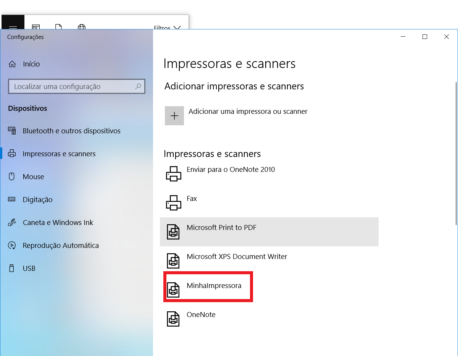Click the Impressoras e scanners sidebar printer icon
The width and height of the screenshot is (458, 356).
pyautogui.click(x=12, y=154)
